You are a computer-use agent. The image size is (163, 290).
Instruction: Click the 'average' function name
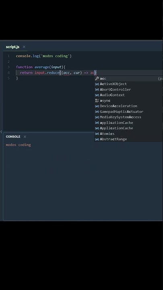tap(42, 67)
